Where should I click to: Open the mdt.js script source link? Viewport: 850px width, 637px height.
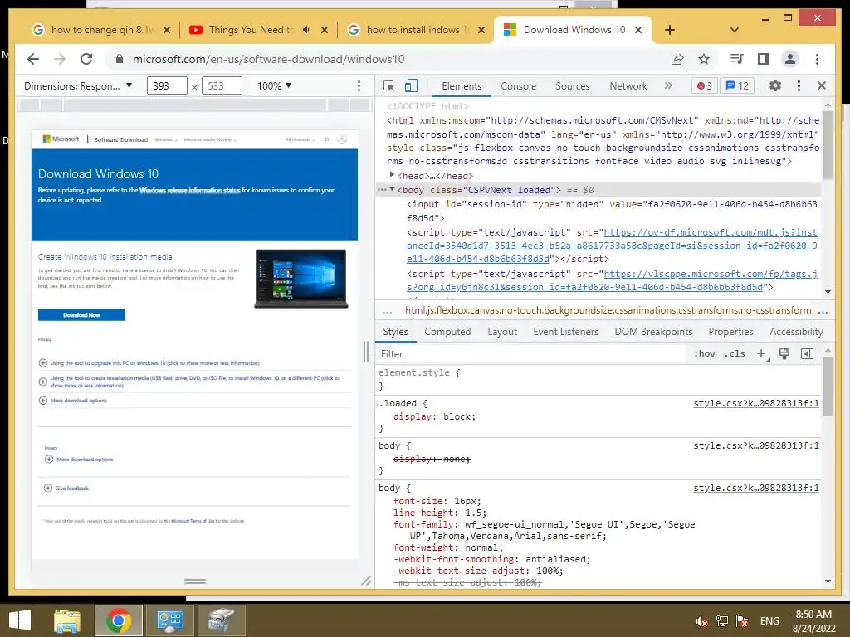pyautogui.click(x=612, y=246)
